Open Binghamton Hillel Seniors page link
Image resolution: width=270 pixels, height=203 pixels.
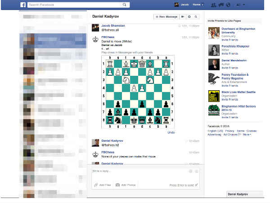(x=238, y=108)
